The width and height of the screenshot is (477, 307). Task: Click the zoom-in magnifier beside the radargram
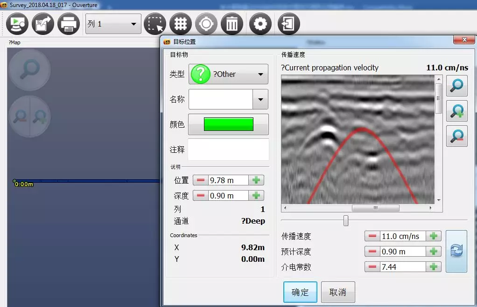[456, 111]
